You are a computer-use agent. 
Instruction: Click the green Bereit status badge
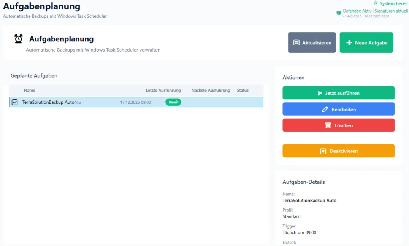173,102
